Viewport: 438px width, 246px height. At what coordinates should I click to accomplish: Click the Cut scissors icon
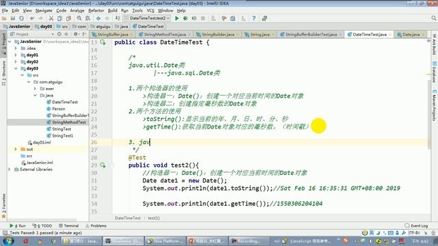pyautogui.click(x=51, y=18)
